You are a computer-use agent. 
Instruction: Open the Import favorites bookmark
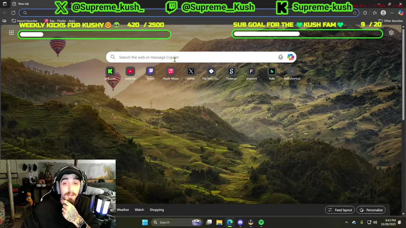click(24, 21)
